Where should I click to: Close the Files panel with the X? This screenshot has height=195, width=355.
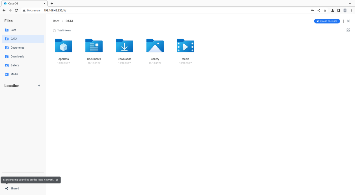[x=348, y=21]
